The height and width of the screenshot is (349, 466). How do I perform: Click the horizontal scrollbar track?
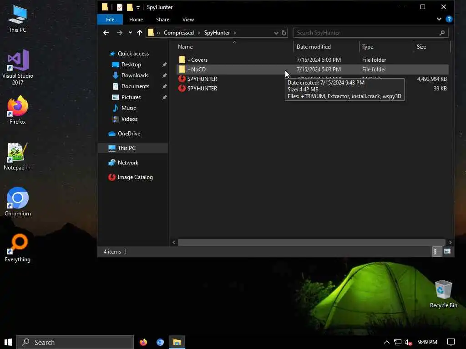tap(311, 243)
